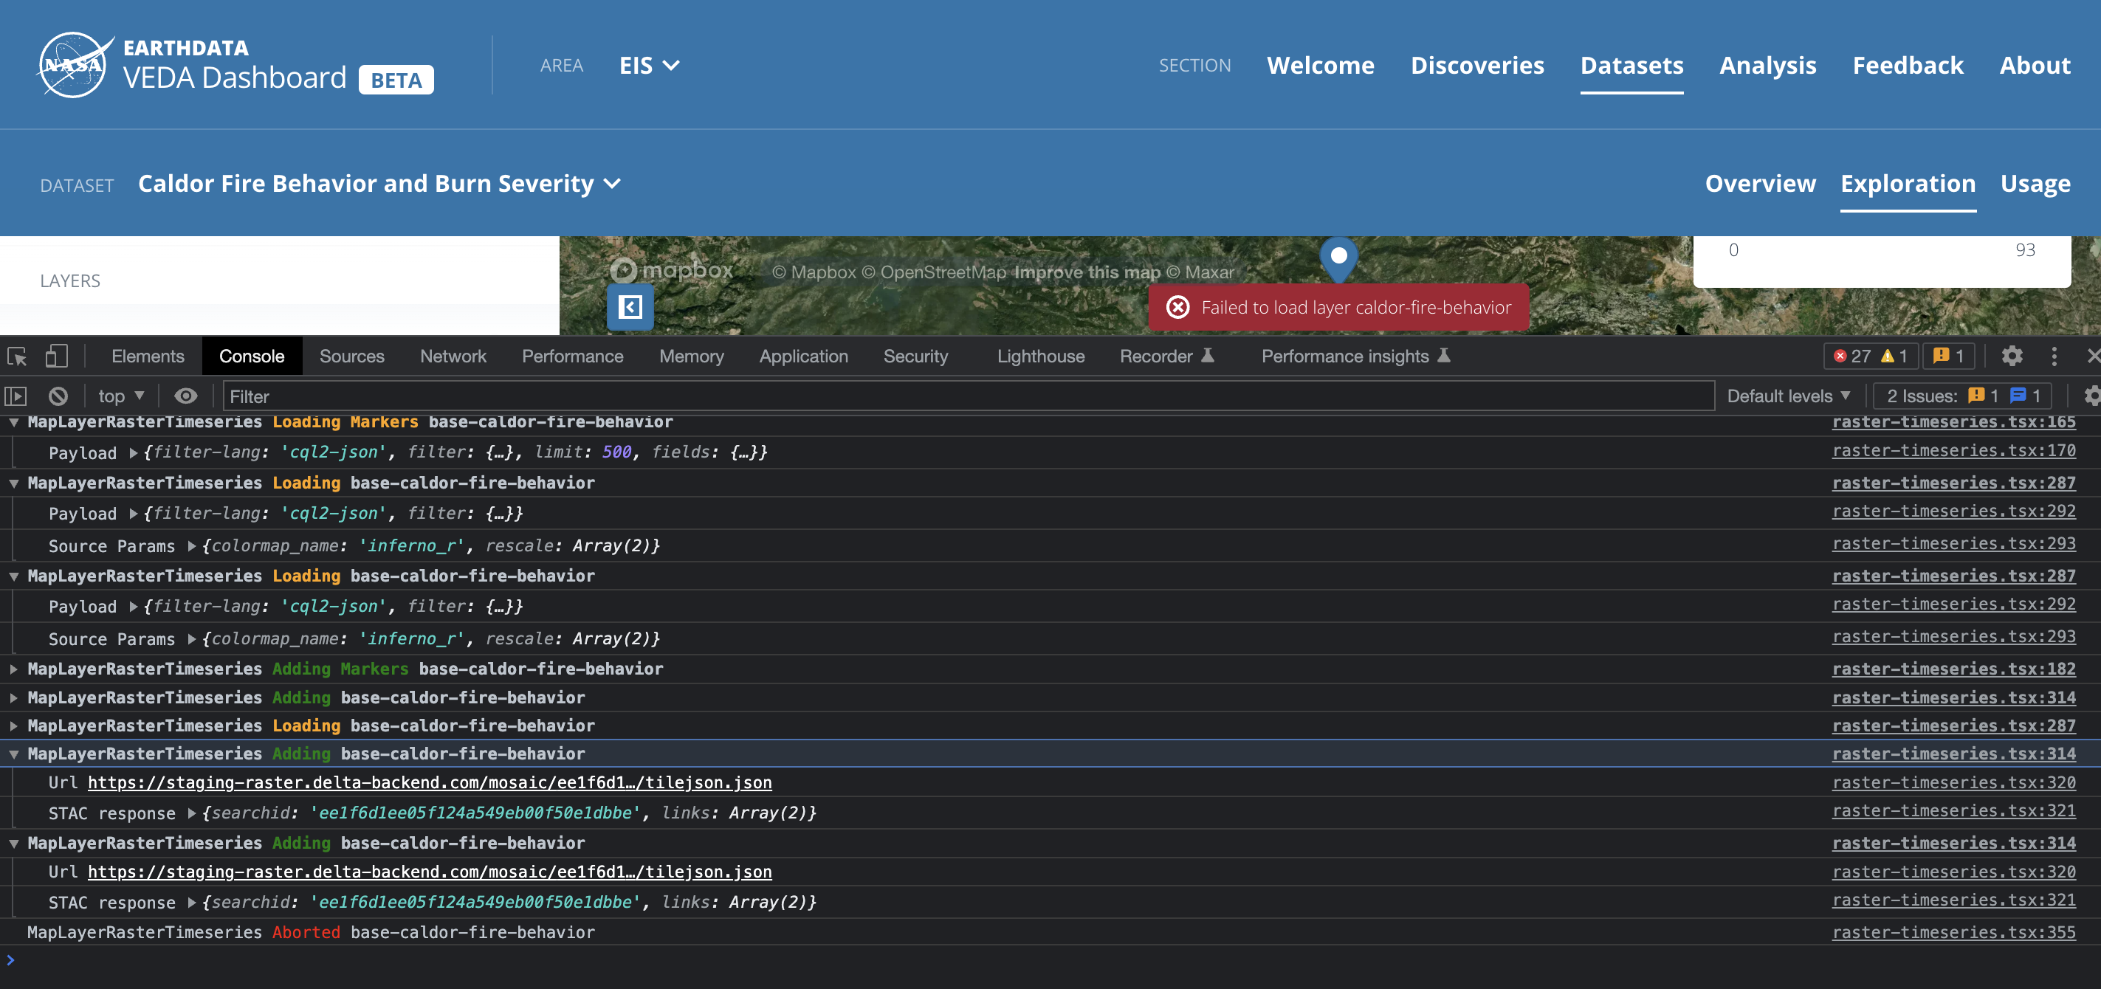Toggle the device toolbar emulation icon
The width and height of the screenshot is (2101, 989).
pyautogui.click(x=55, y=356)
